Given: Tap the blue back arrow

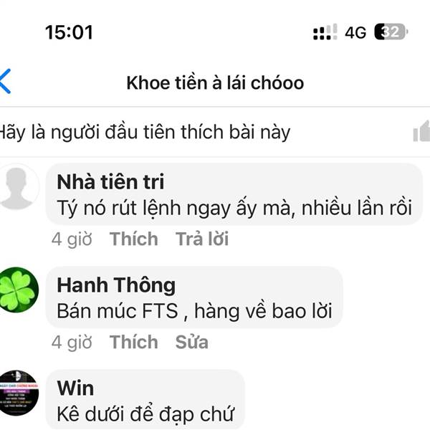Looking at the screenshot, I should [5, 81].
